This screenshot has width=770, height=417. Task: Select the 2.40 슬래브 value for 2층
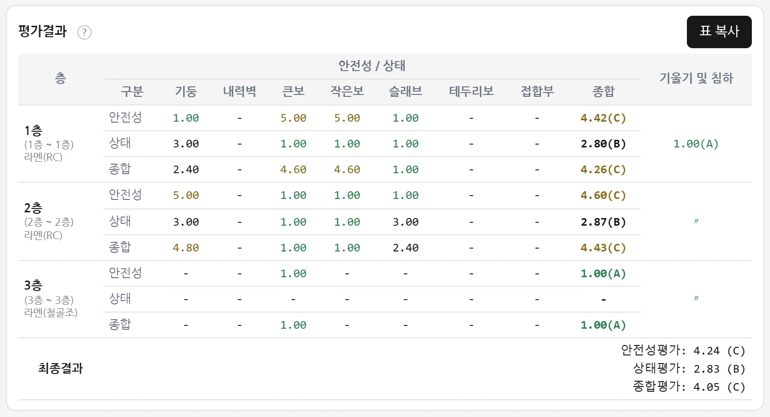(406, 248)
